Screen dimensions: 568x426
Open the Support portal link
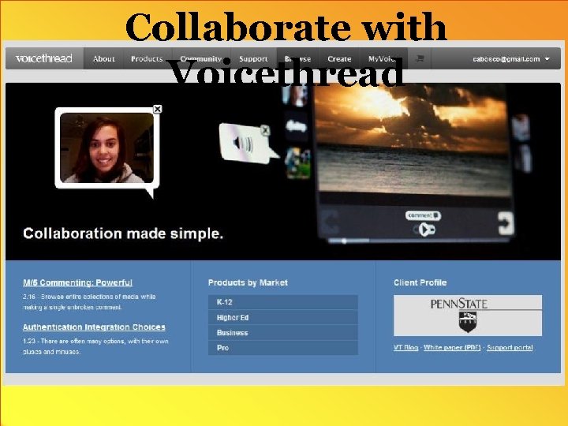pos(510,347)
